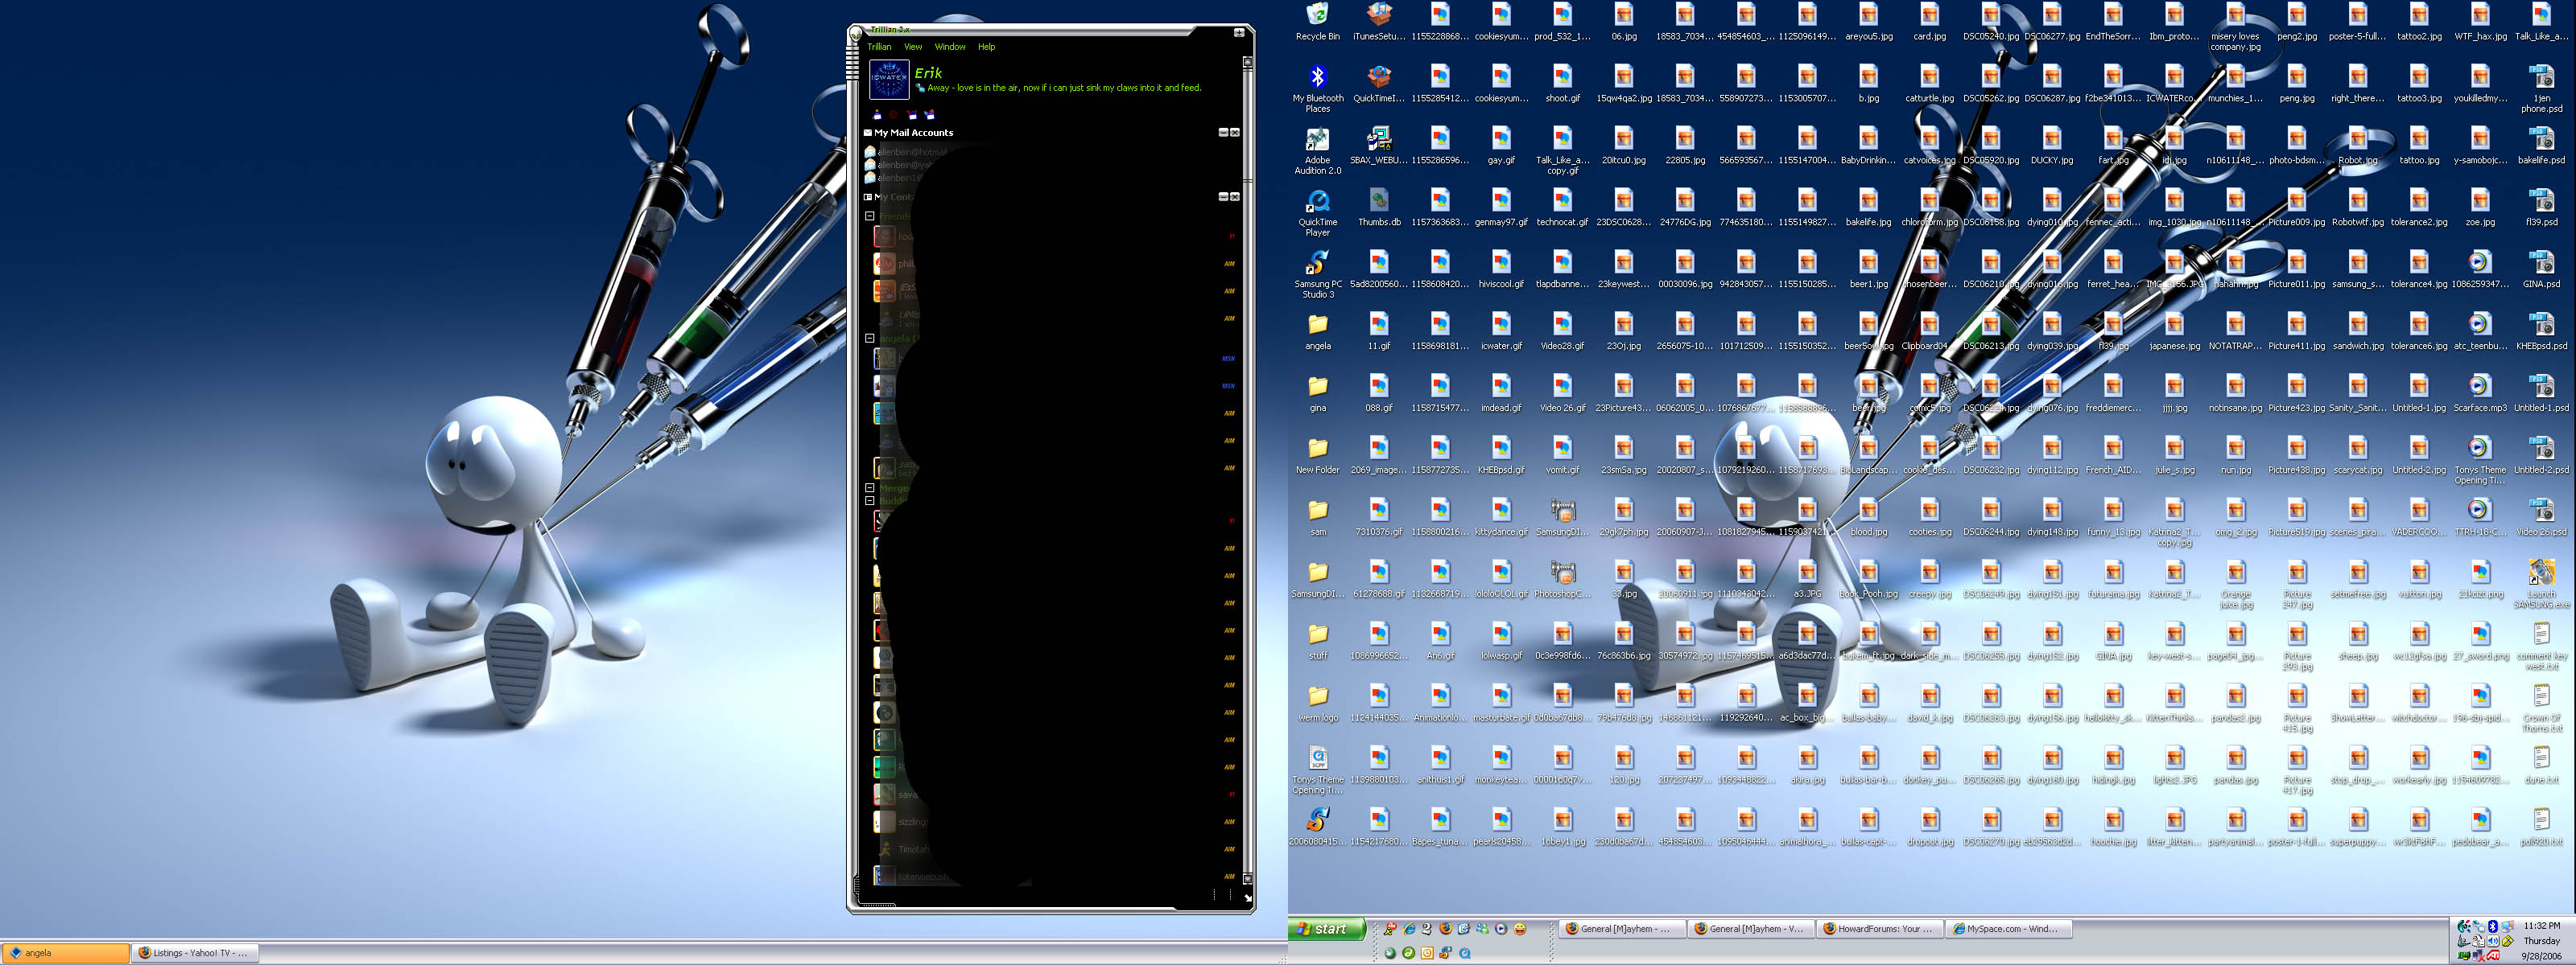Open Internet Explorer from Quick Launch

click(x=1409, y=929)
